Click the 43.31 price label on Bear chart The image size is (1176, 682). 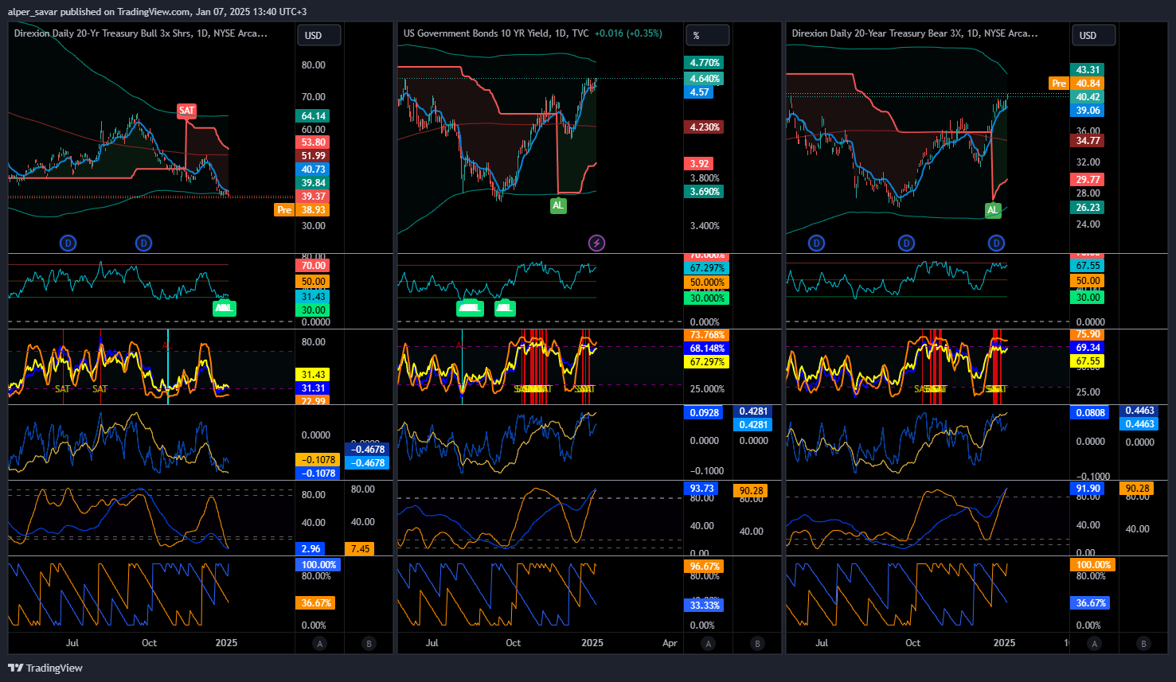coord(1088,70)
